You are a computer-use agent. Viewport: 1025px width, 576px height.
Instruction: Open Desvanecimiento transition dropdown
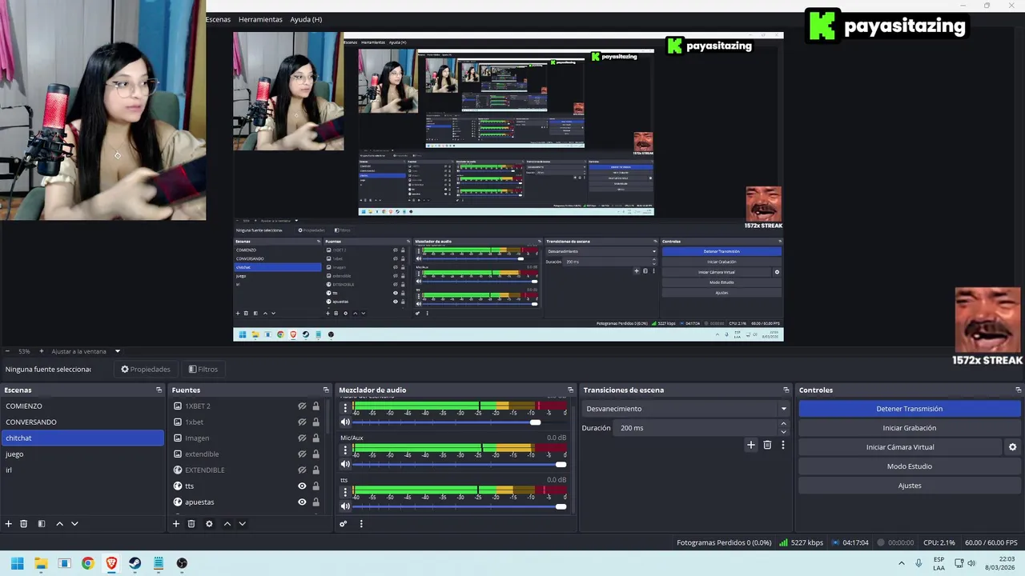[686, 409]
